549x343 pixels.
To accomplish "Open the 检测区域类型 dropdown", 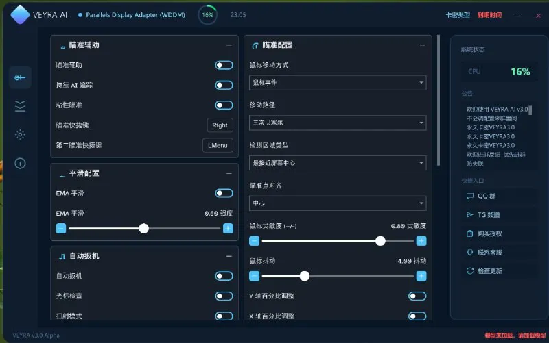I will pos(338,163).
